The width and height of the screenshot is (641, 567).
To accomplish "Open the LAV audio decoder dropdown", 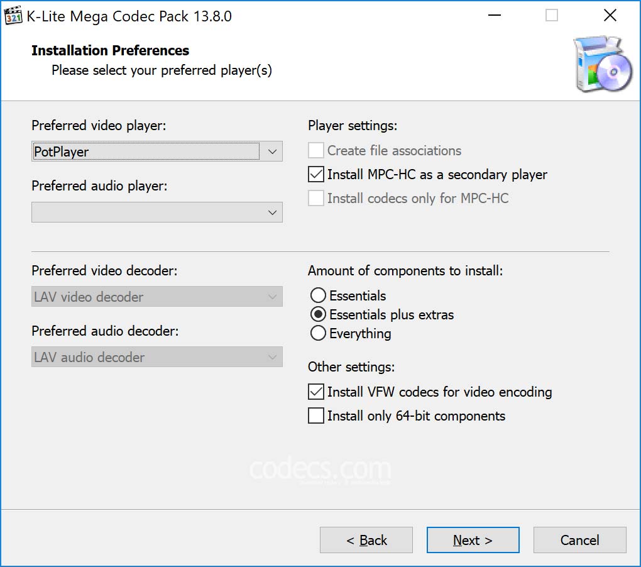I will [x=156, y=357].
